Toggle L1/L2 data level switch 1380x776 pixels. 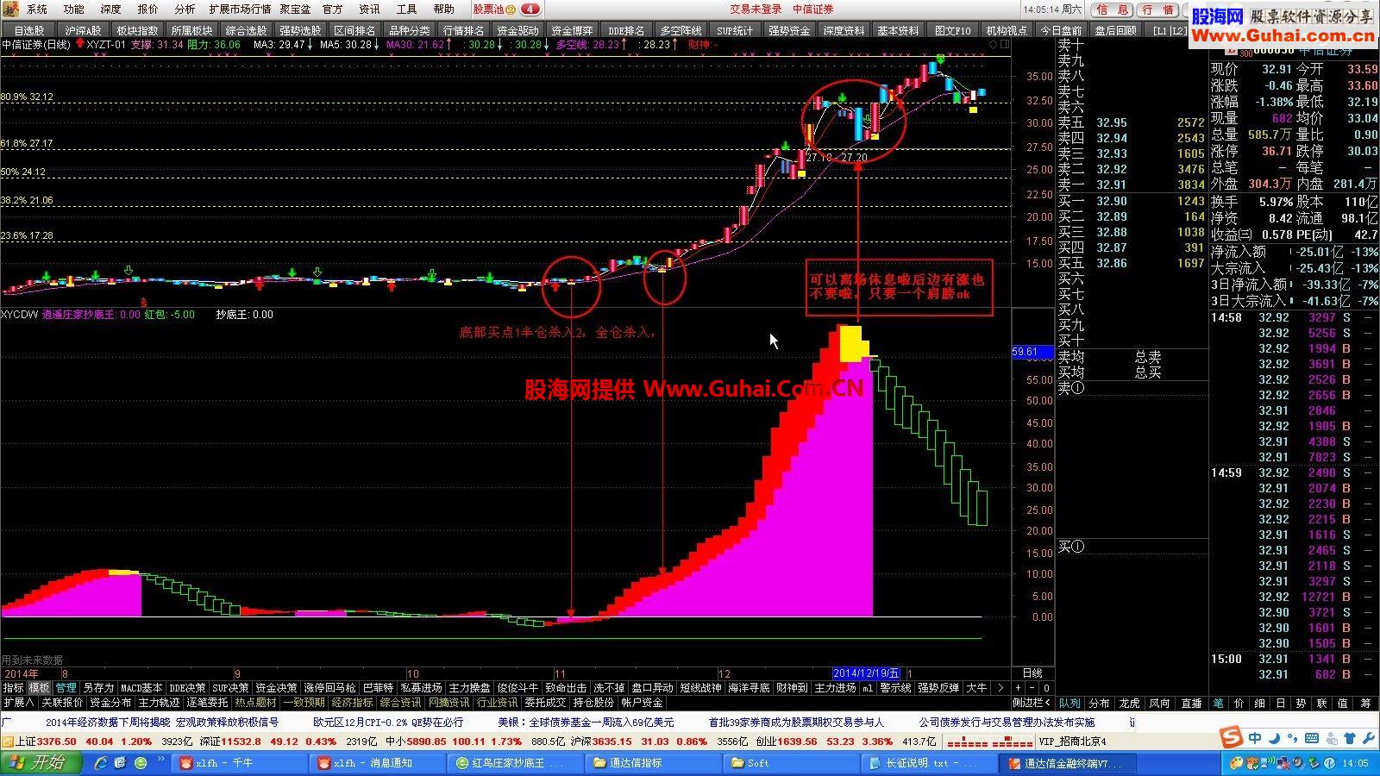coord(1170,30)
